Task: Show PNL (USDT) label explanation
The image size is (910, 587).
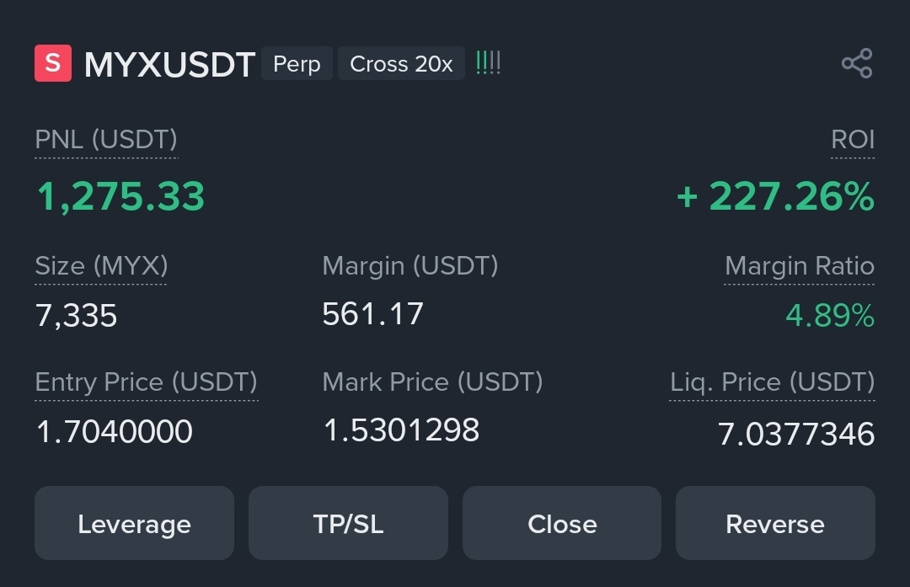Action: point(106,140)
